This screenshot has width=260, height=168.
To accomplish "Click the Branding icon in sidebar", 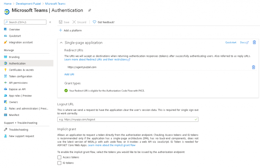I will point(5,57).
